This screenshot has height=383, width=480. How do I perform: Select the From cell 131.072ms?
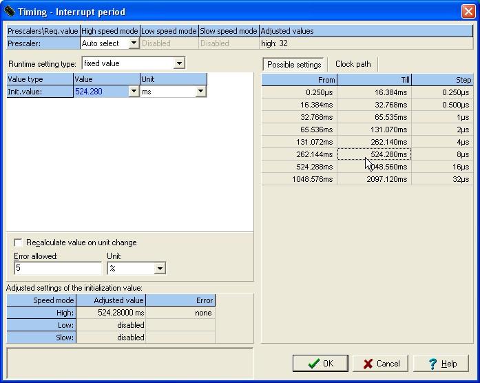click(299, 142)
